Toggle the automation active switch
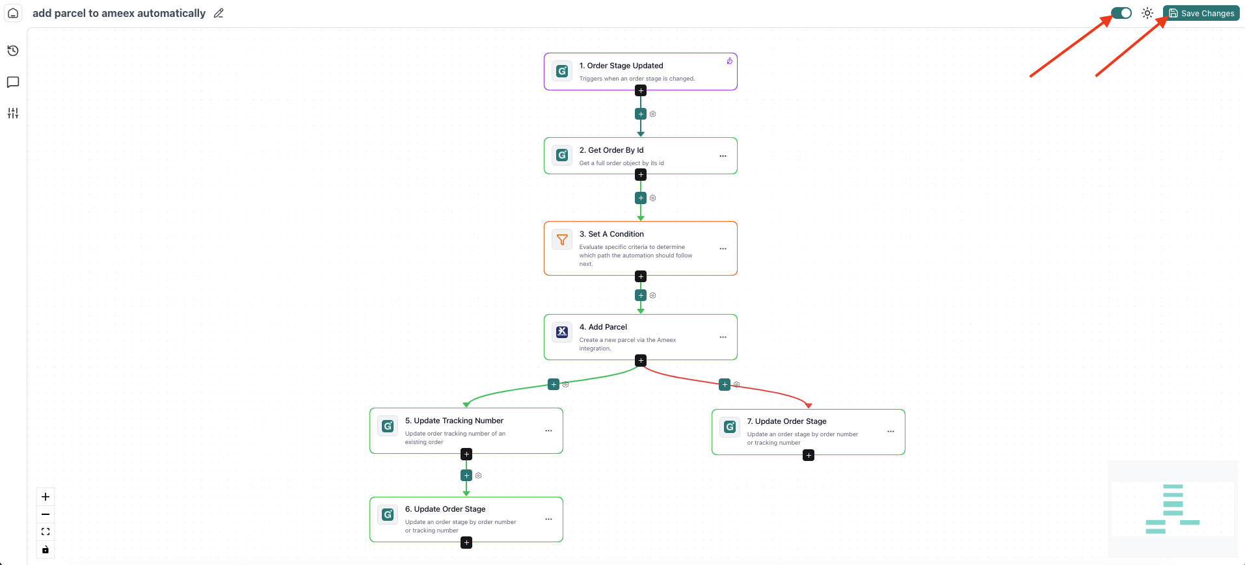This screenshot has width=1245, height=565. pyautogui.click(x=1121, y=13)
